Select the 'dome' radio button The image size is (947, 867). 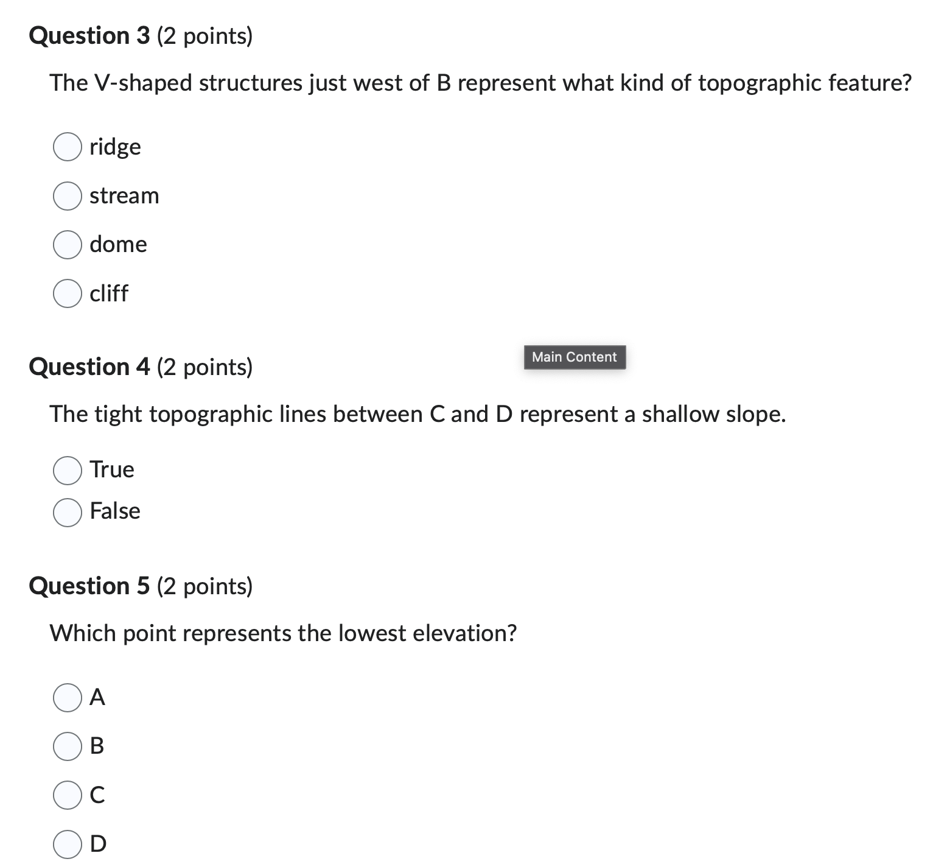pyautogui.click(x=67, y=245)
